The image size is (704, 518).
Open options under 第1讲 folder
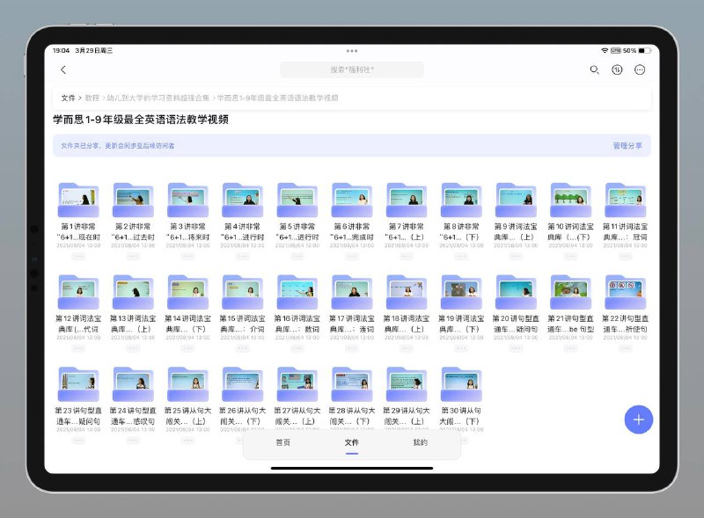pyautogui.click(x=78, y=256)
